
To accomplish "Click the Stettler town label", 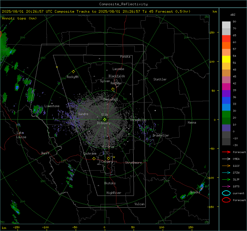I will (x=160, y=79).
